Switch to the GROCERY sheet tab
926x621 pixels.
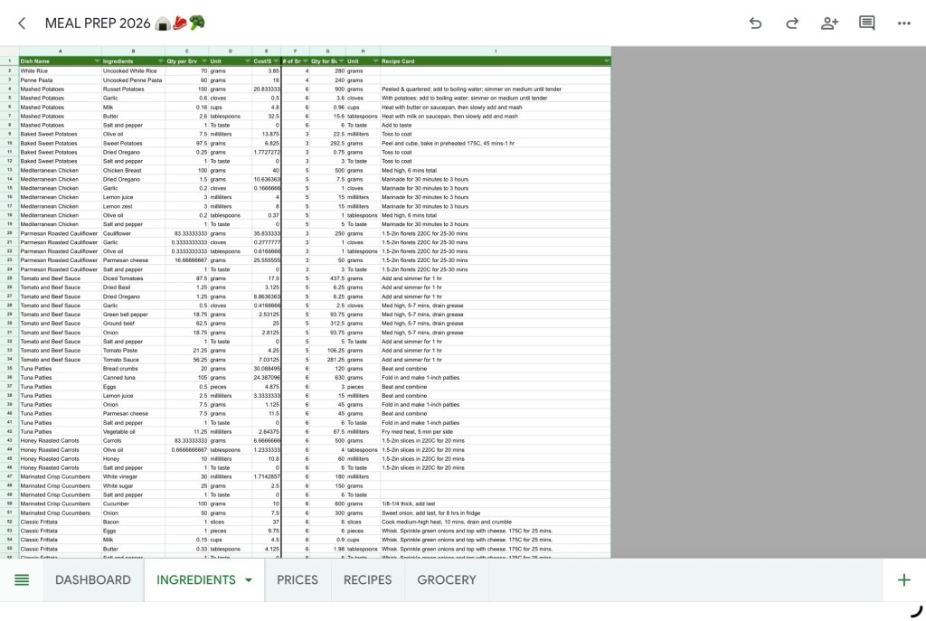click(446, 580)
